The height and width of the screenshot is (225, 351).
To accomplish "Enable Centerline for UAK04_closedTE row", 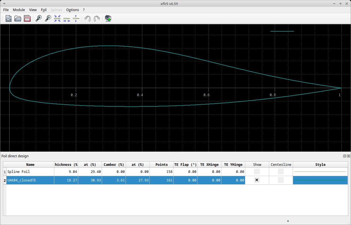I will pyautogui.click(x=281, y=180).
